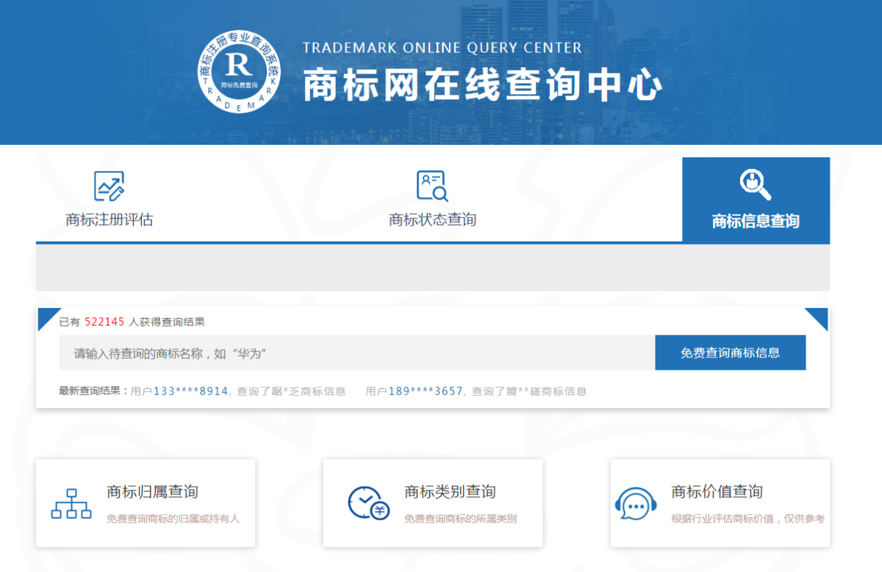Click the 商标网在线查询中心 header title
The height and width of the screenshot is (572, 882).
[482, 85]
